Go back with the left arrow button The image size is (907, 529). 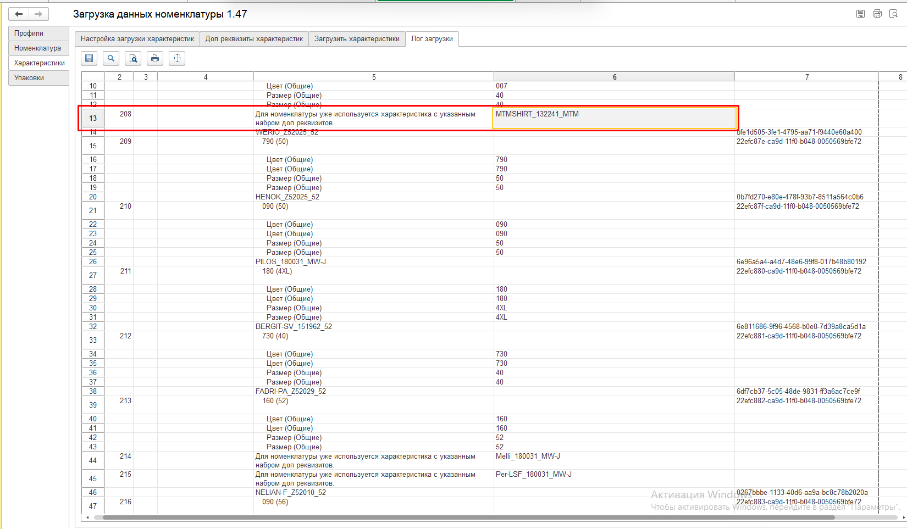tap(19, 14)
